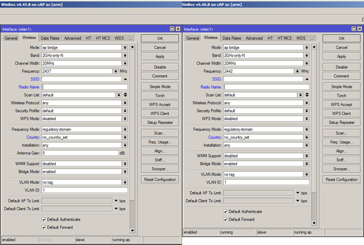This screenshot has height=245, width=364.
Task: Open Installation dropdown in right window
Action: coord(307,145)
